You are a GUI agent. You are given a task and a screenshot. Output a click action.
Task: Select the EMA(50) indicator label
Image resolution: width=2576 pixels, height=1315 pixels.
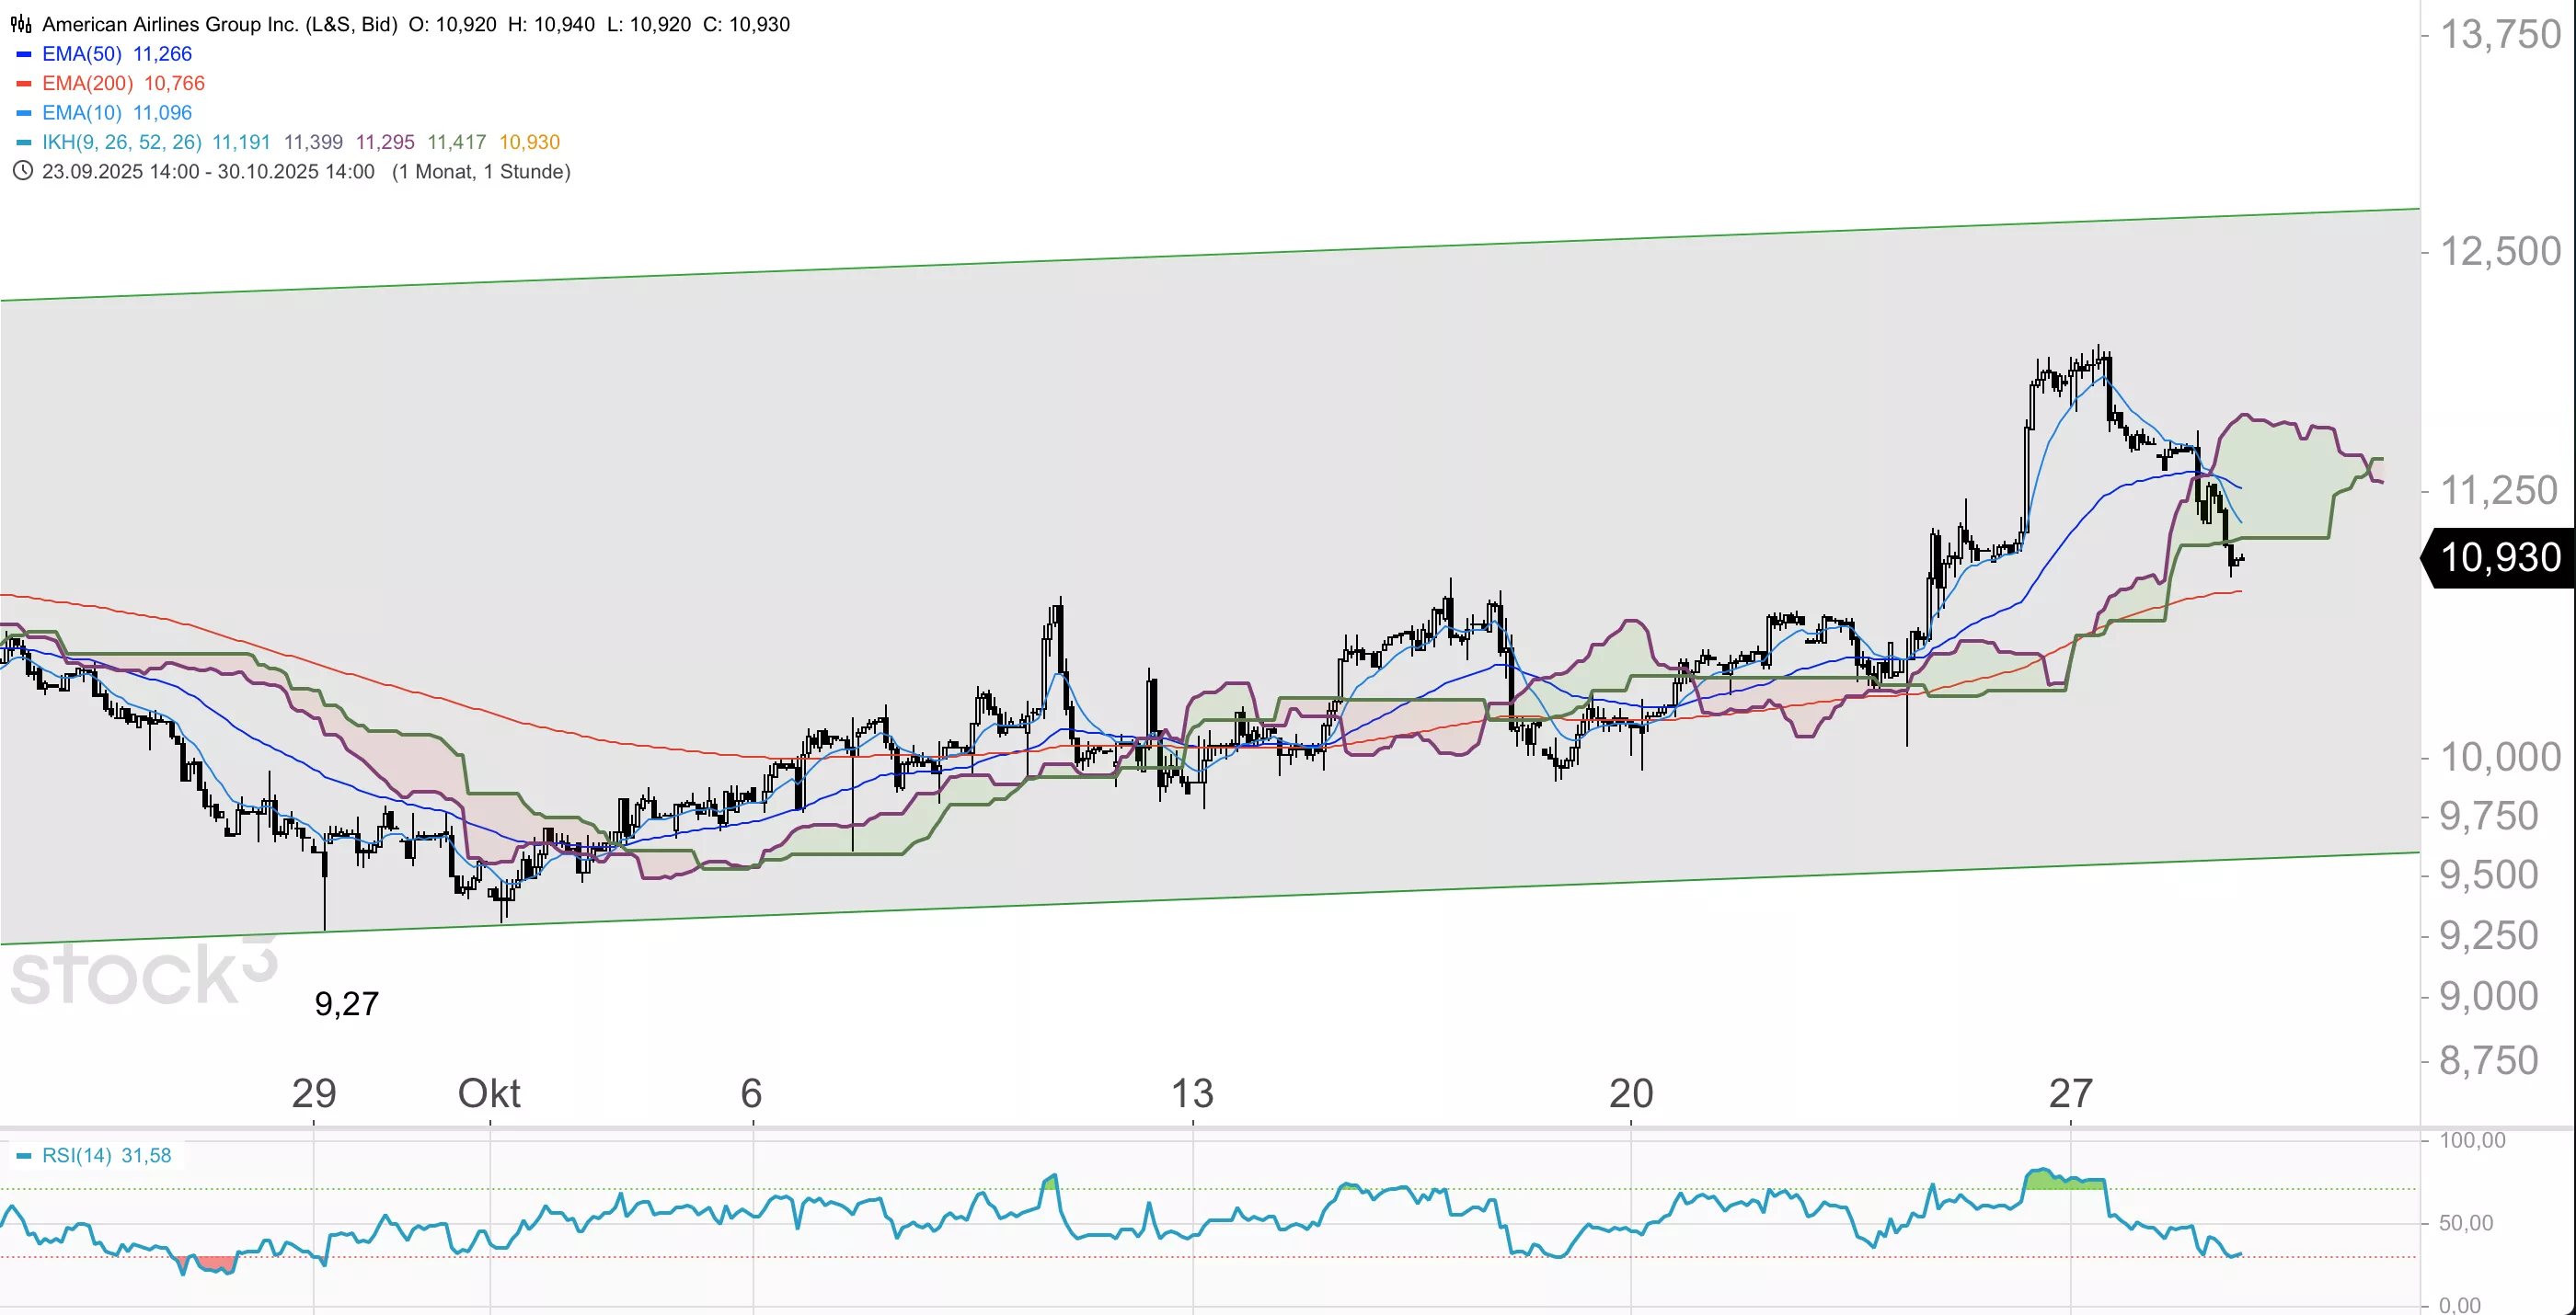click(82, 54)
